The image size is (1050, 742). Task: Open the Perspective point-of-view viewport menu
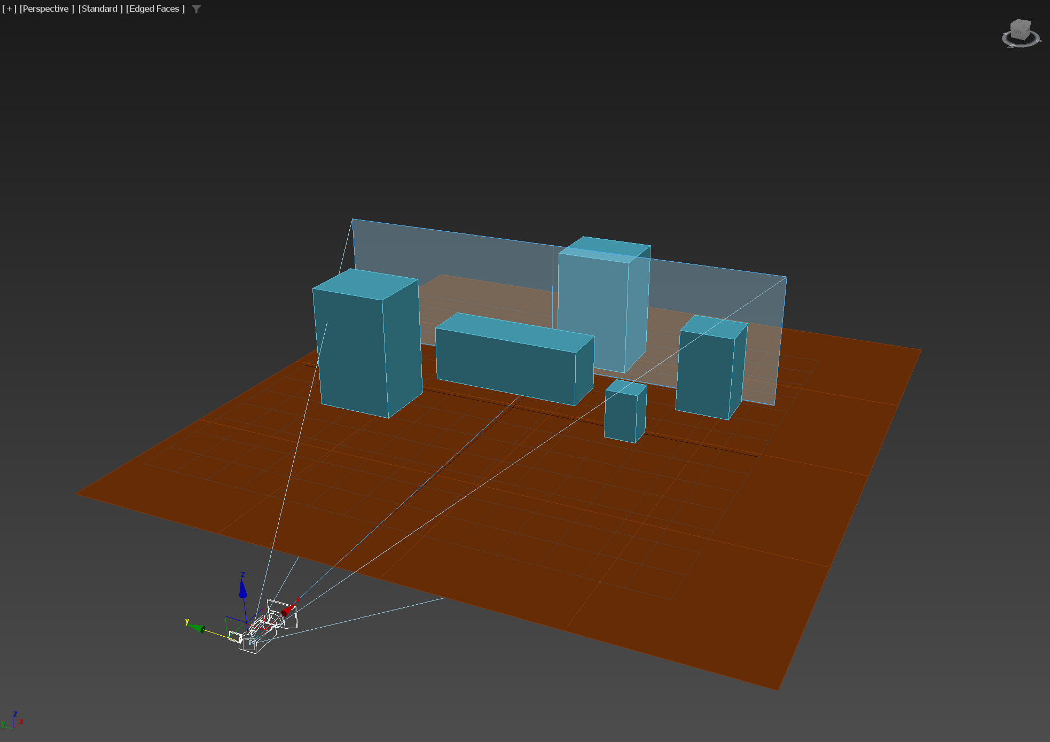(x=46, y=9)
